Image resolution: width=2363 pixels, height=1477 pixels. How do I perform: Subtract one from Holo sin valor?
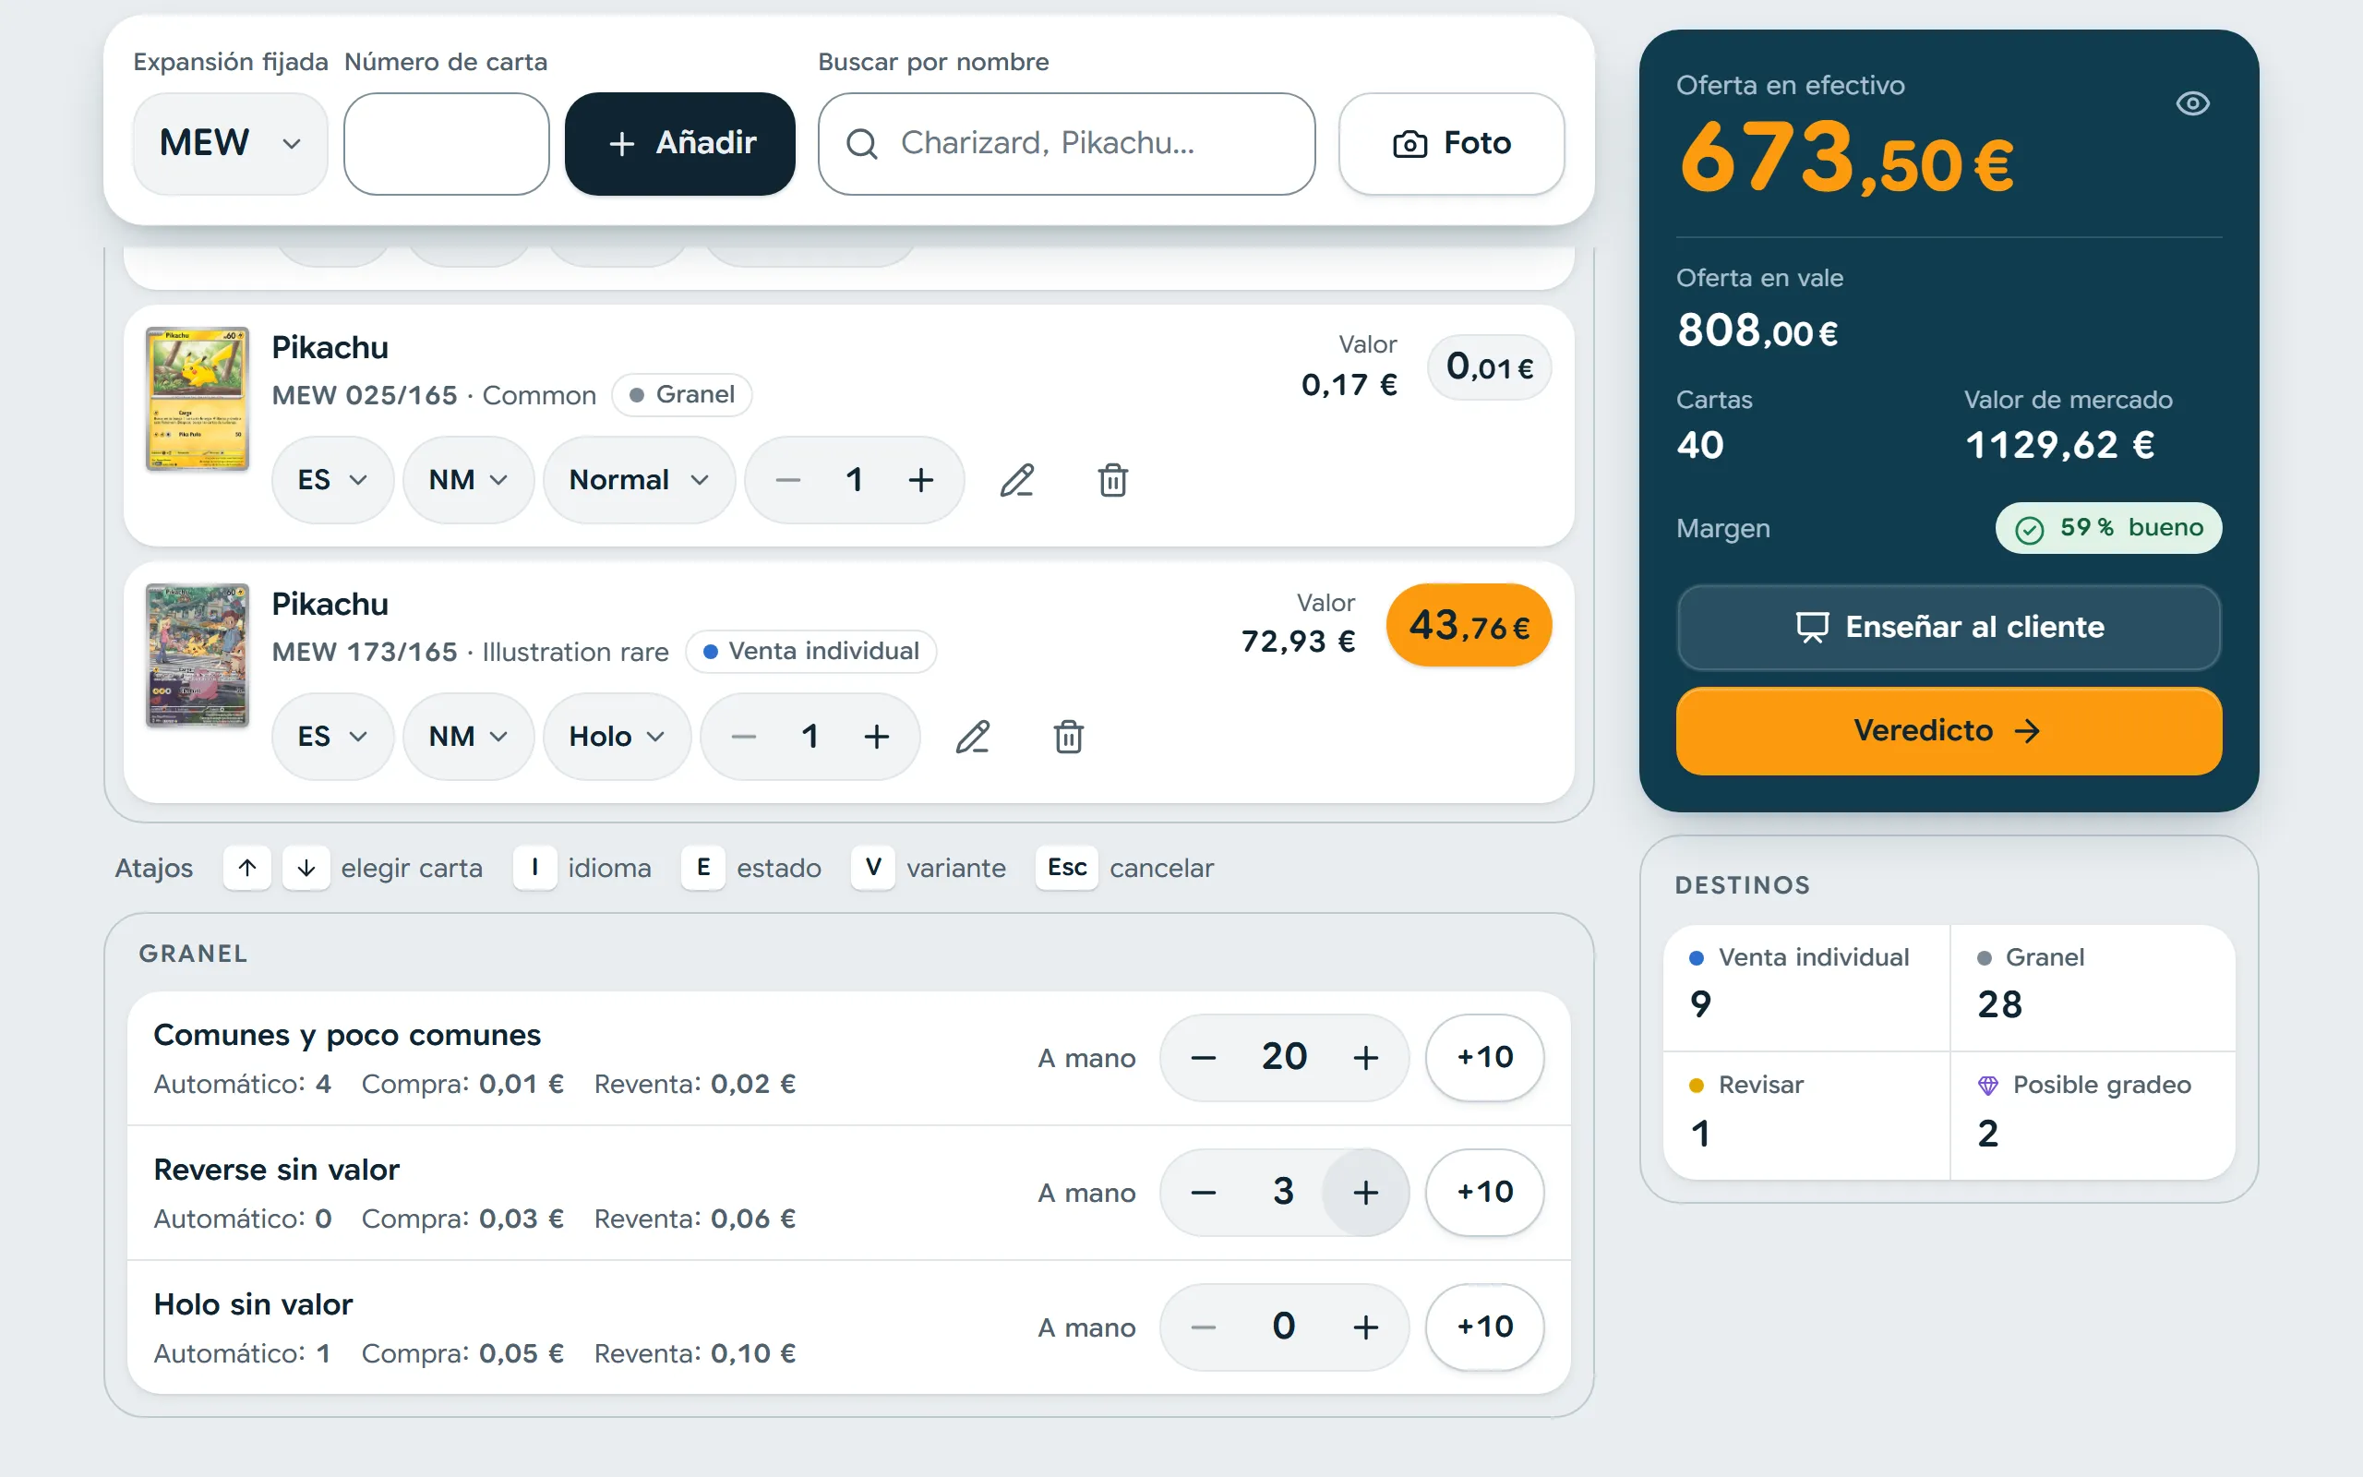click(x=1203, y=1327)
